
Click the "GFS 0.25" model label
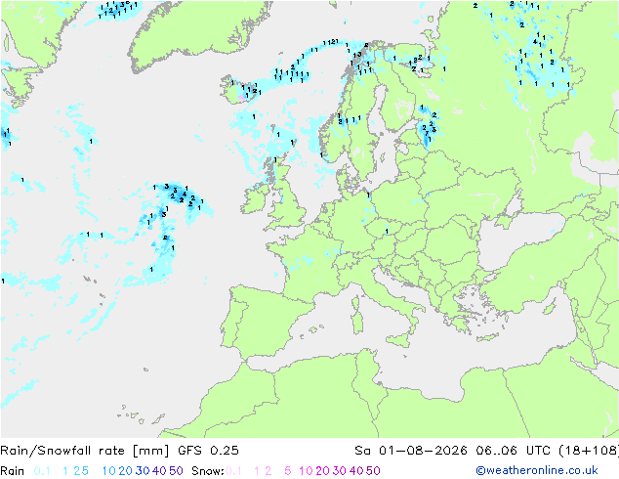coord(208,451)
